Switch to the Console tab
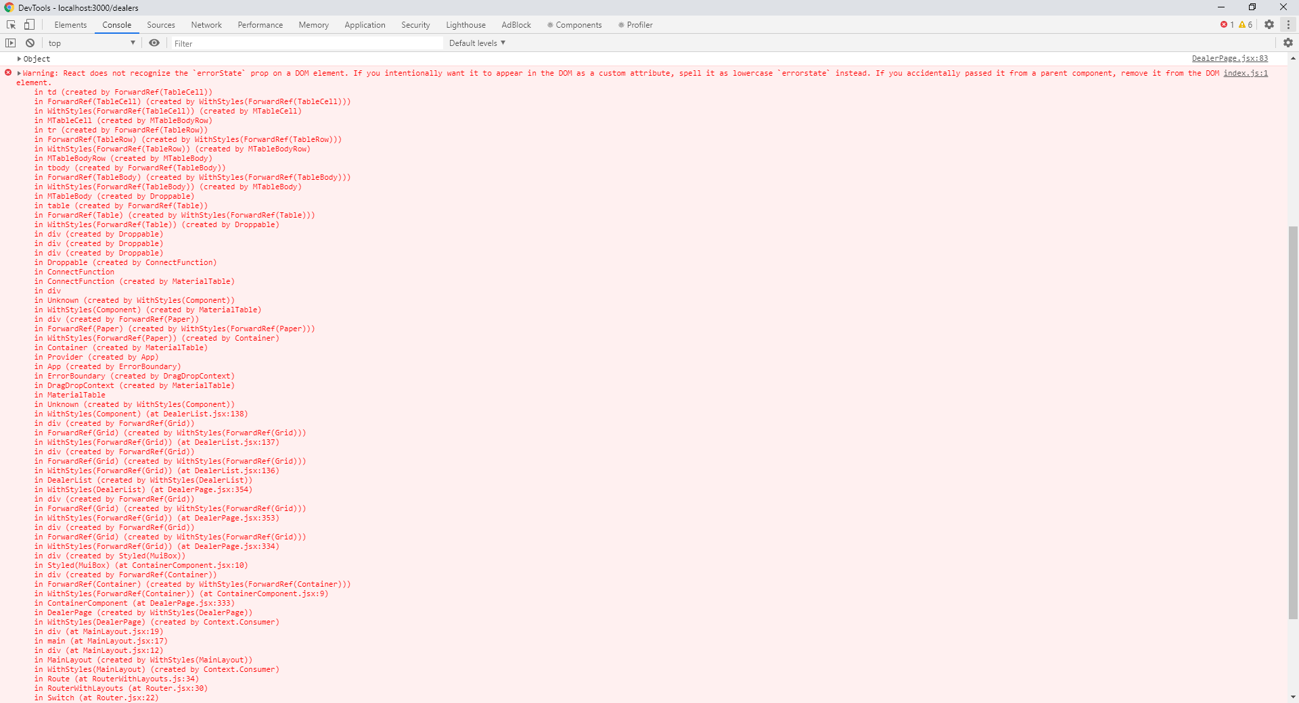Image resolution: width=1299 pixels, height=703 pixels. (117, 25)
